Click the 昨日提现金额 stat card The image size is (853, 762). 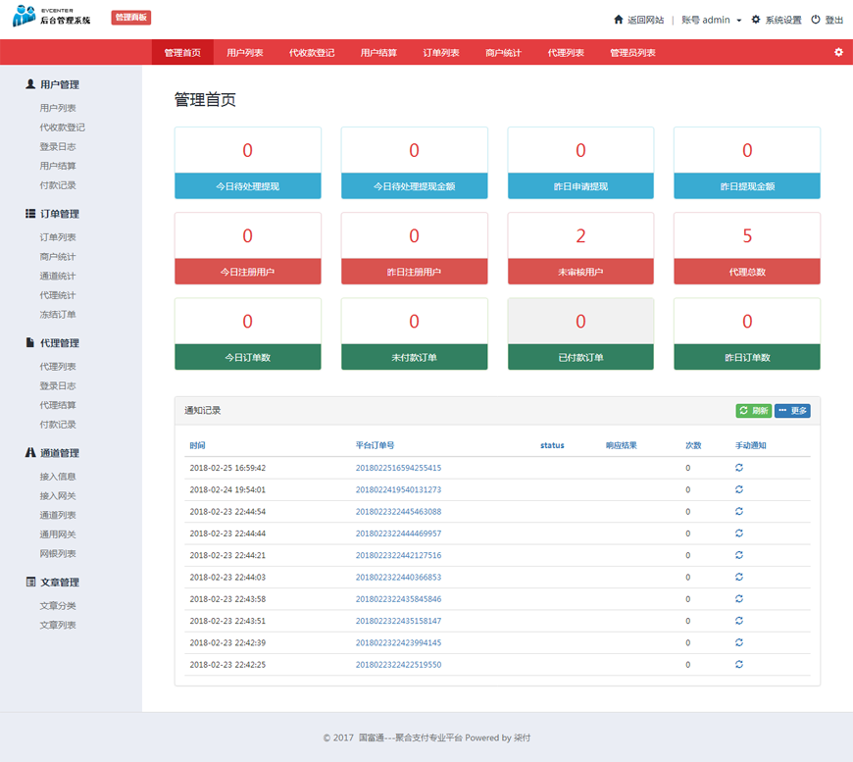(x=747, y=163)
